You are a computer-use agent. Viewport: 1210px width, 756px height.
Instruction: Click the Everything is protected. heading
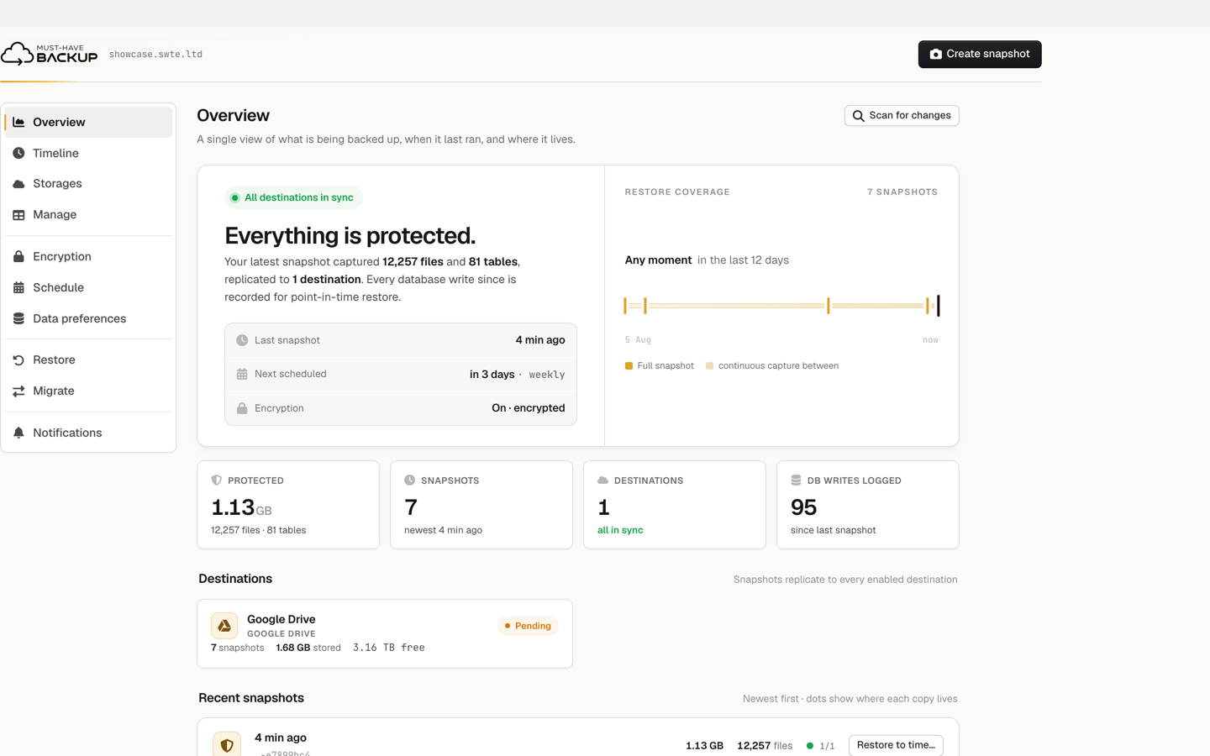(350, 235)
